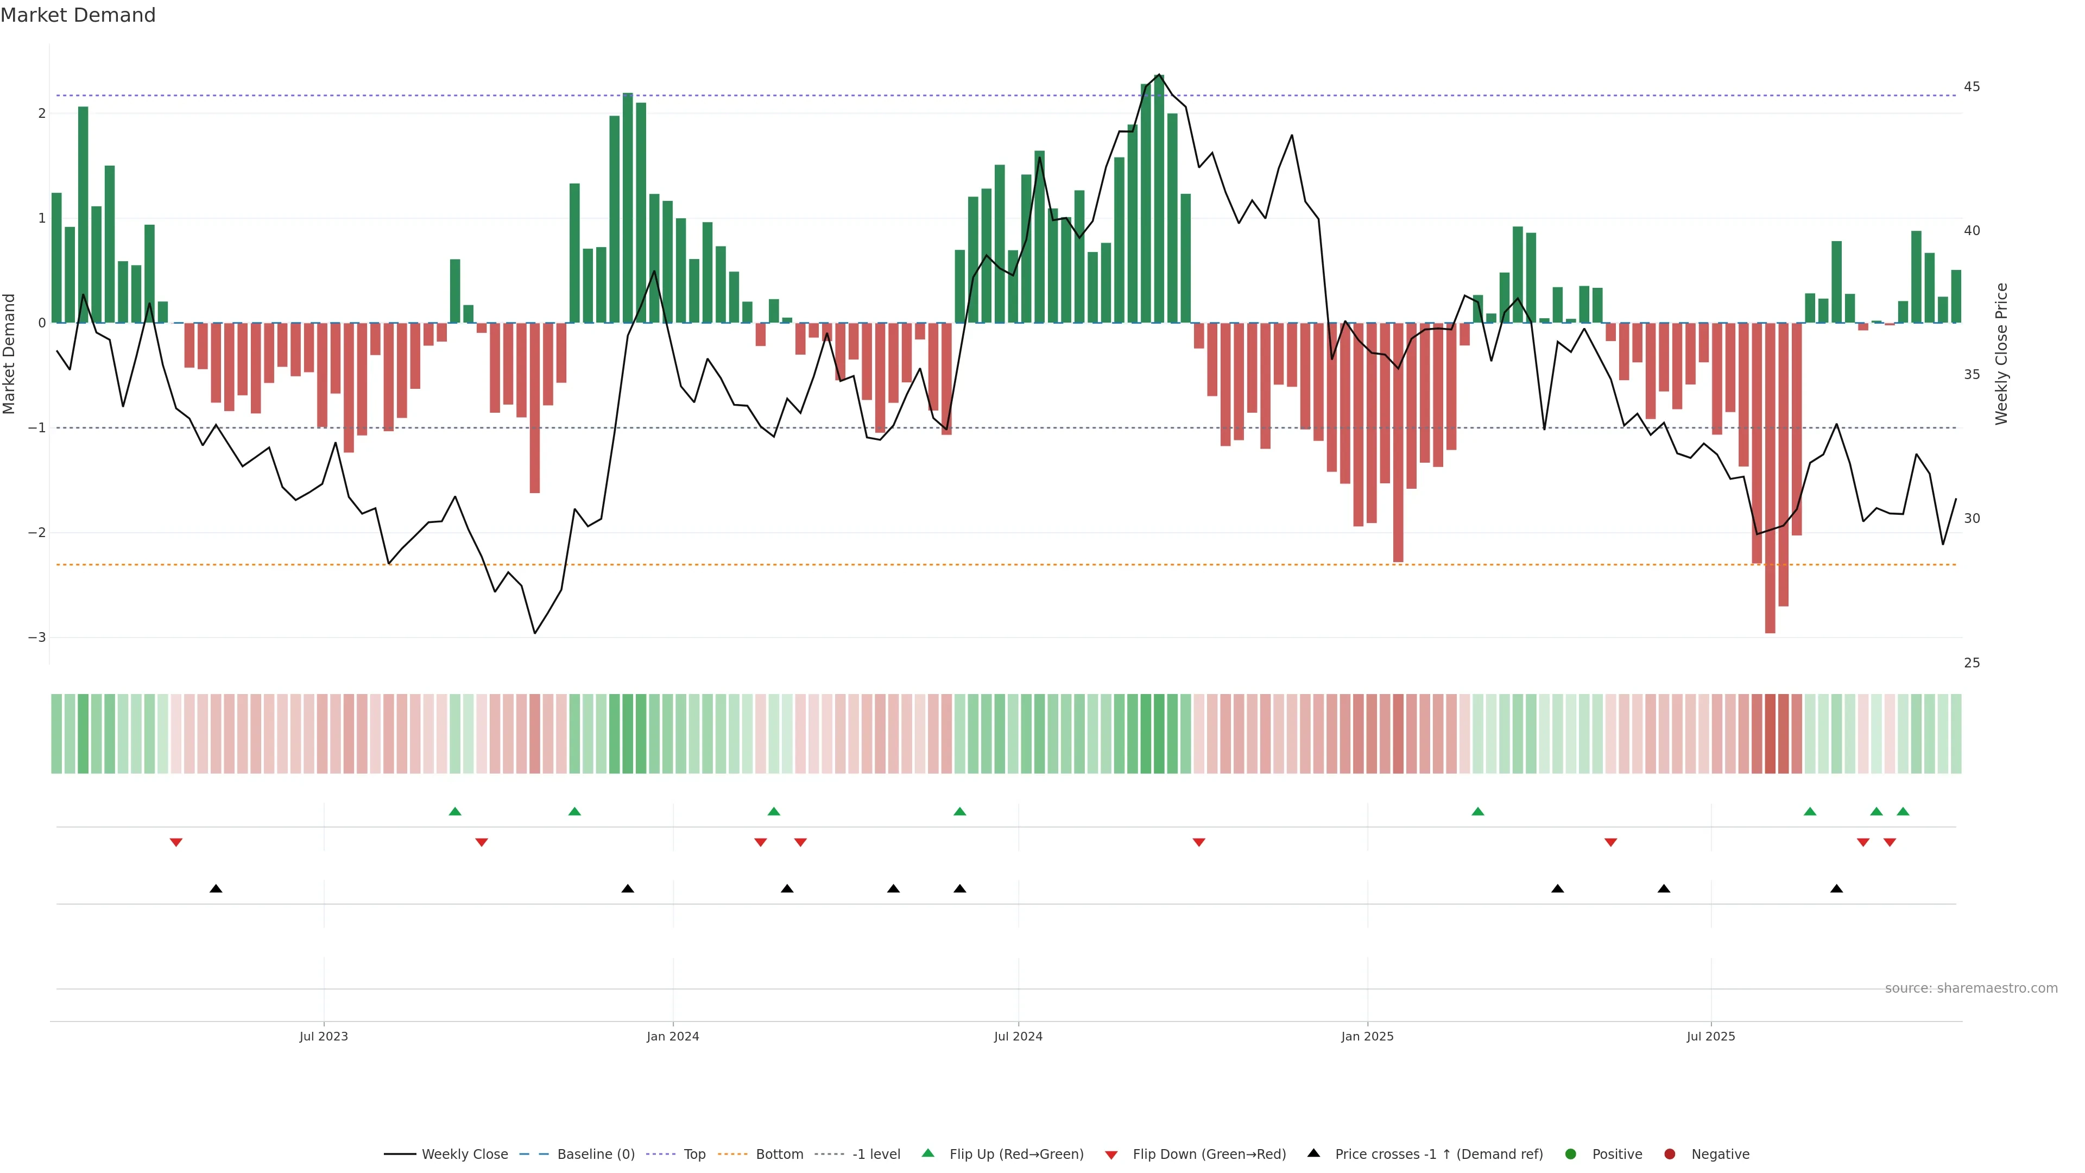Image resolution: width=2085 pixels, height=1173 pixels.
Task: Click the Weekly Close Price axis title
Action: [2001, 354]
